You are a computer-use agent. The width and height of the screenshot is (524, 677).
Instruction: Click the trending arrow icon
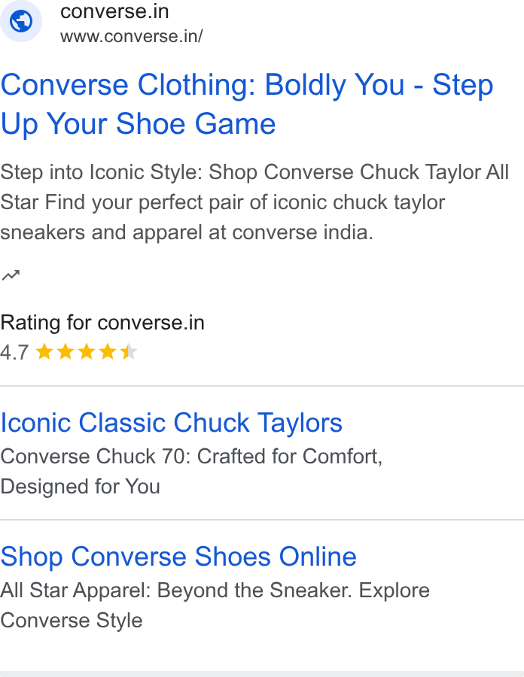(11, 275)
